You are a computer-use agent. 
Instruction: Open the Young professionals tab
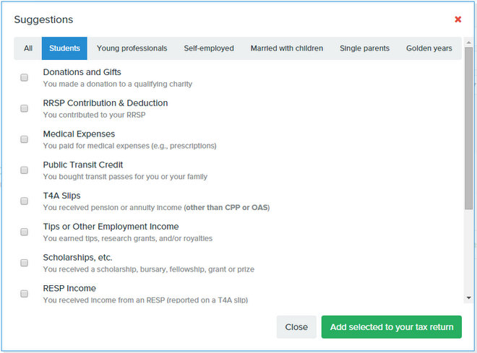(132, 48)
